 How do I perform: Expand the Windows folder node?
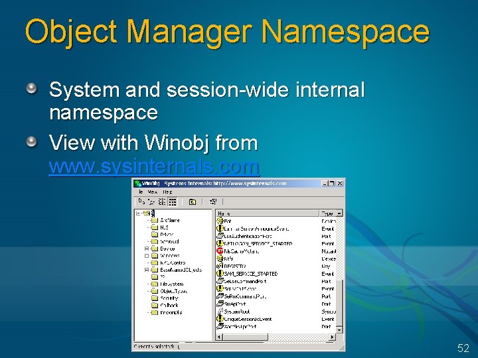coord(147,256)
